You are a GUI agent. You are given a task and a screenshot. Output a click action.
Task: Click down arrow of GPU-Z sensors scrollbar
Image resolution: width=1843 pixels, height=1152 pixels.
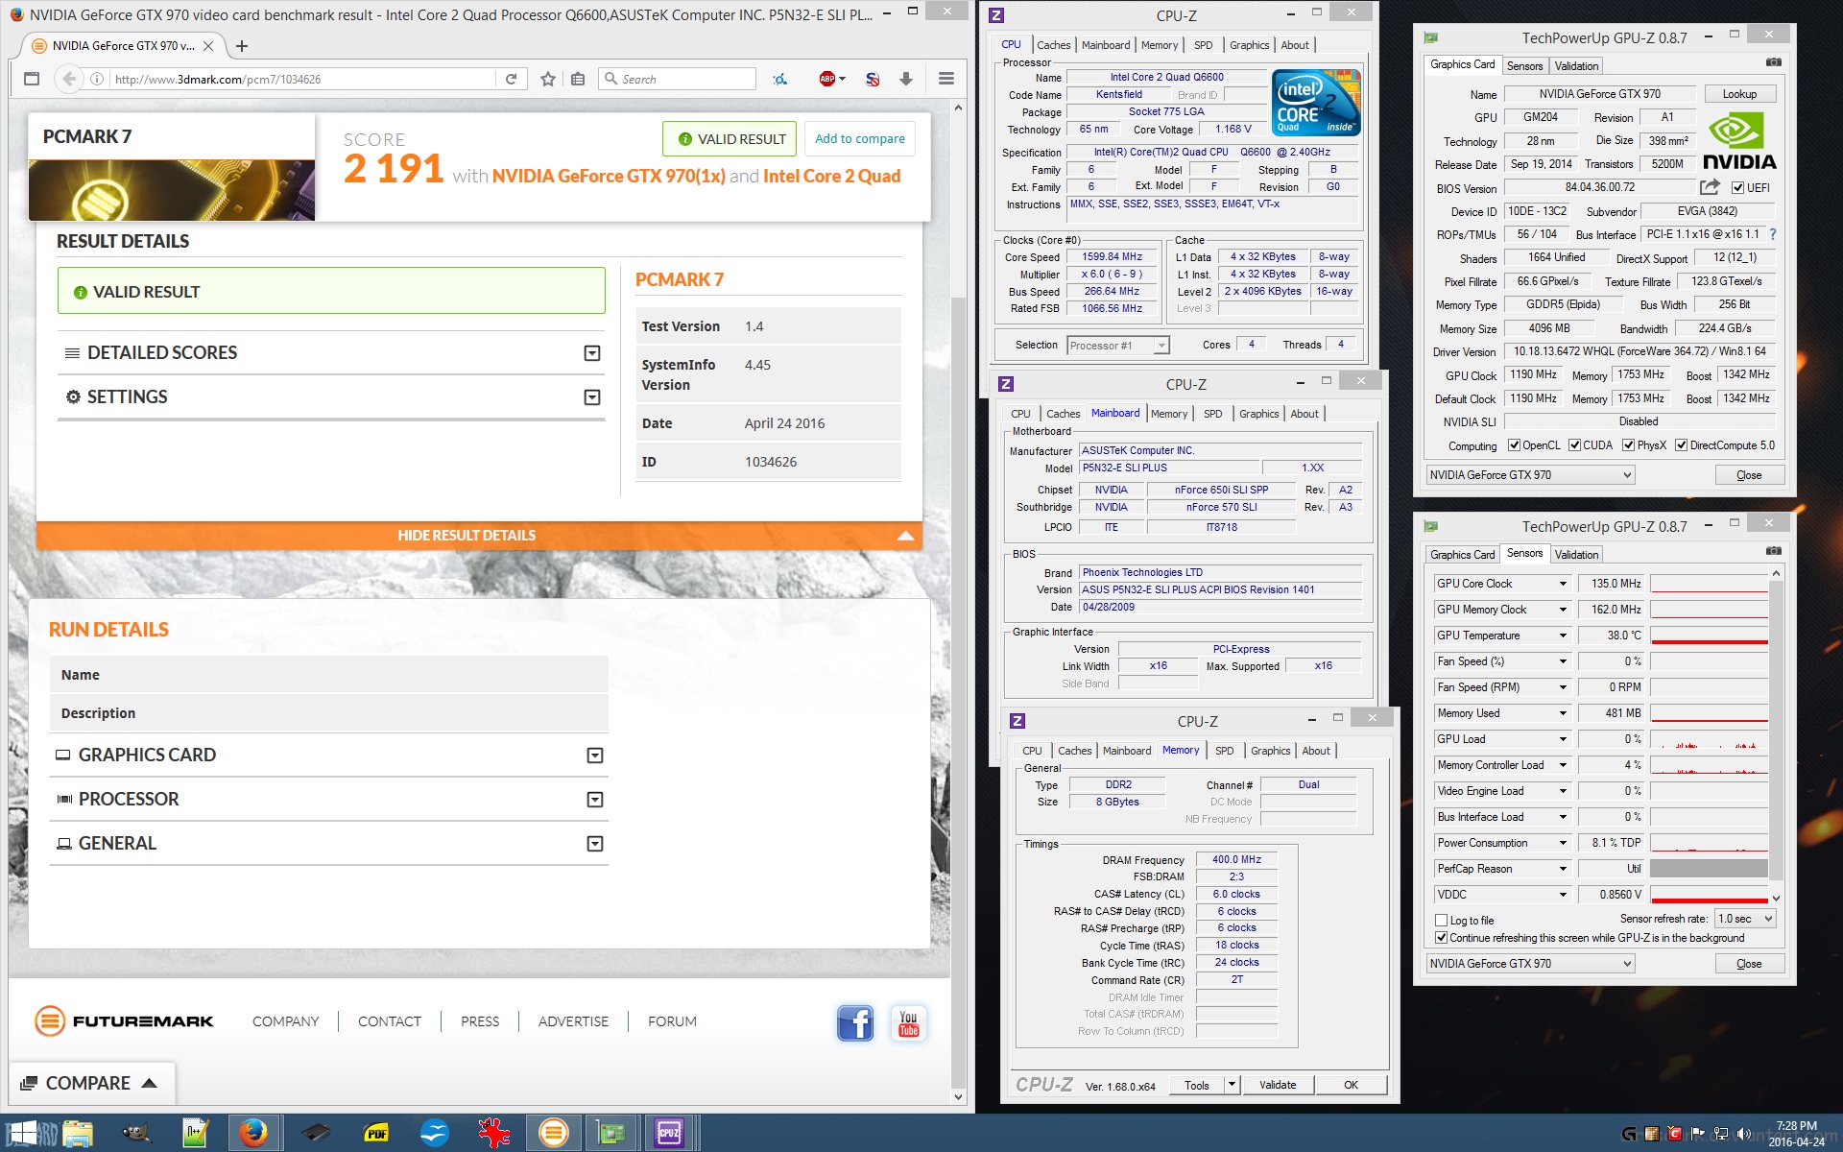click(x=1776, y=899)
